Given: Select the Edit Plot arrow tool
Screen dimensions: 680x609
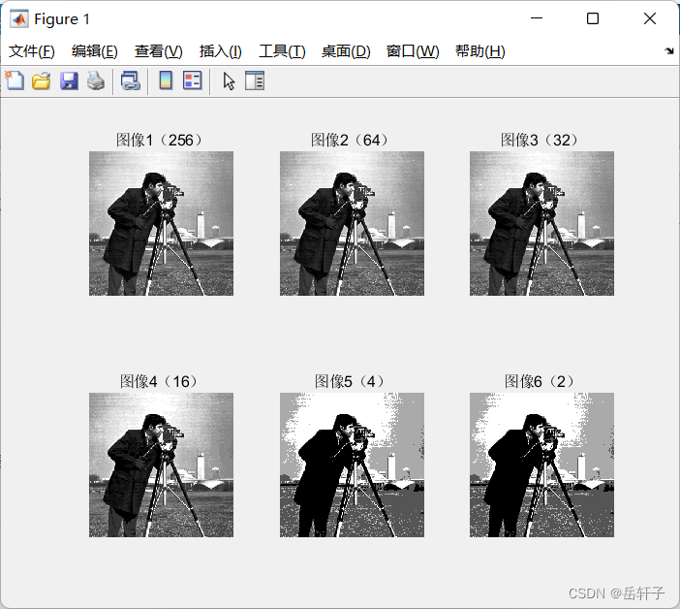Looking at the screenshot, I should coord(229,81).
